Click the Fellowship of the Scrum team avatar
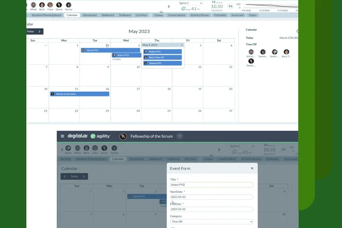Viewport: 342px width, 228px height. click(x=123, y=136)
